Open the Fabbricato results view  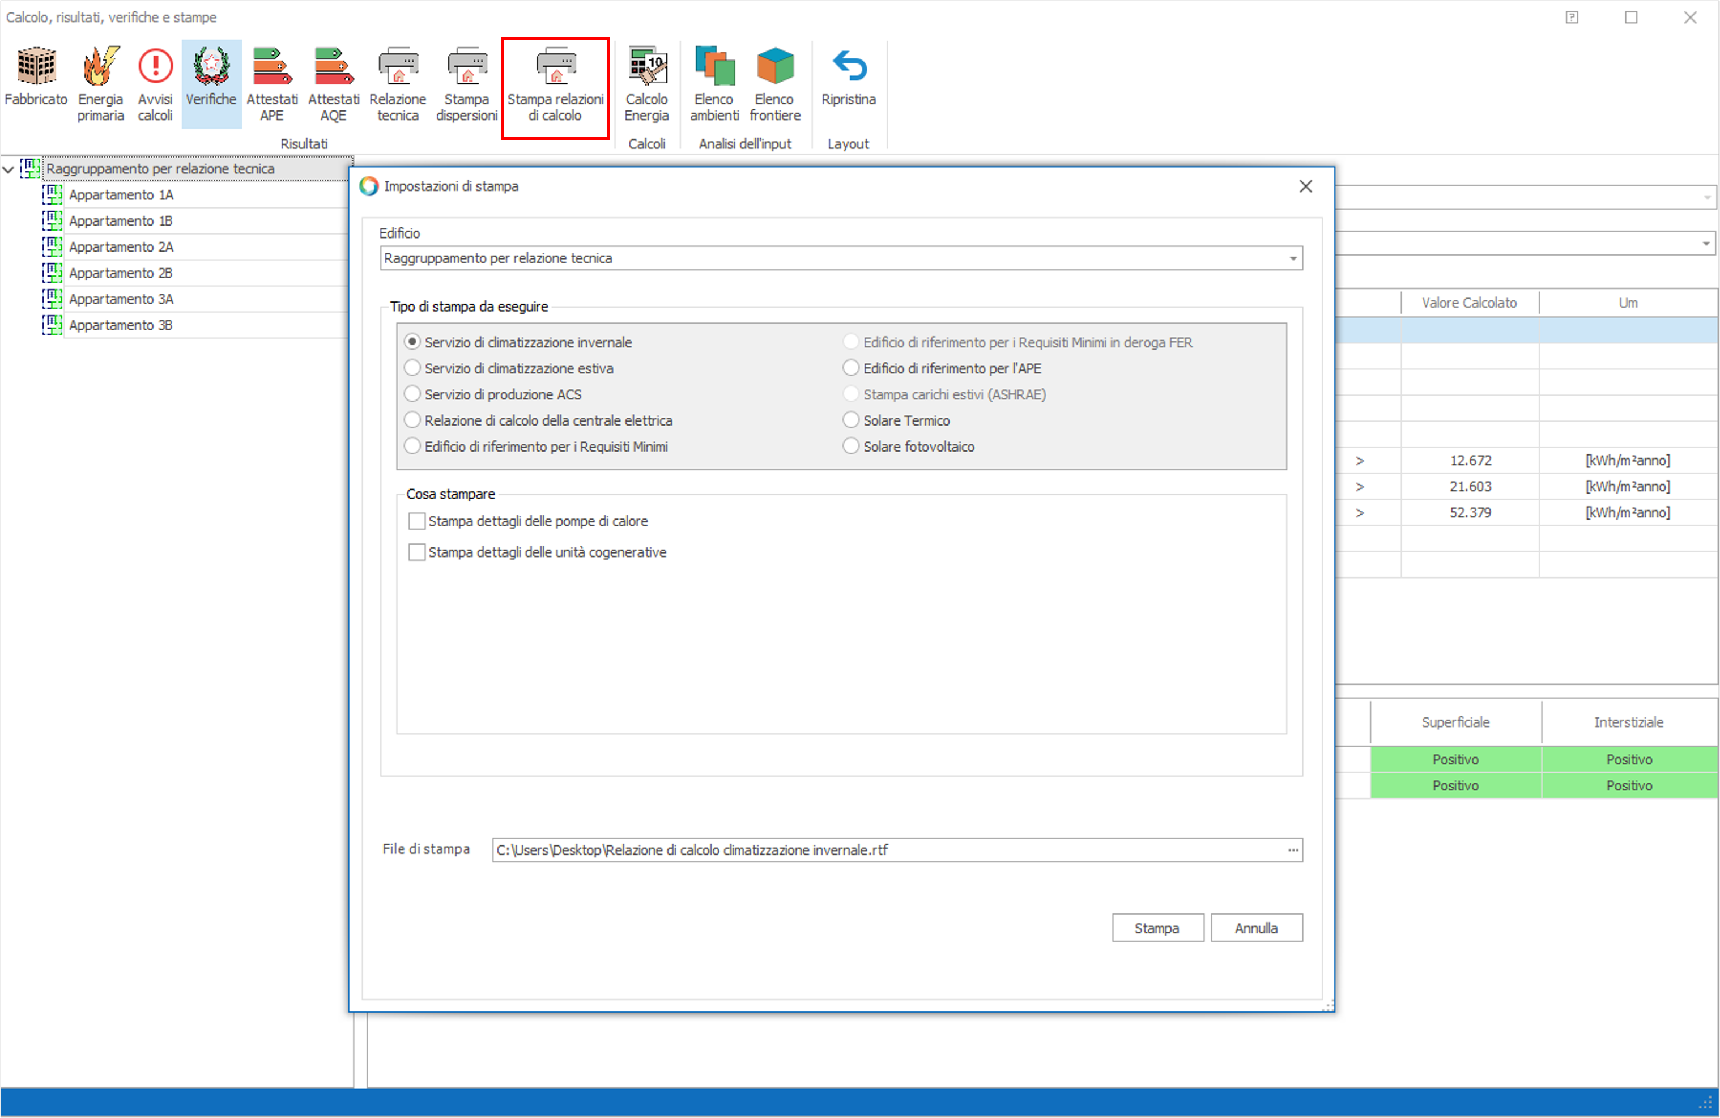pyautogui.click(x=36, y=76)
